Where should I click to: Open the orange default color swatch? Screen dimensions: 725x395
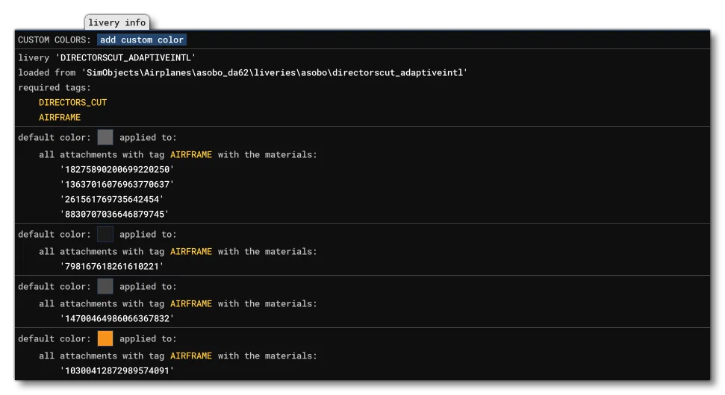click(x=105, y=338)
